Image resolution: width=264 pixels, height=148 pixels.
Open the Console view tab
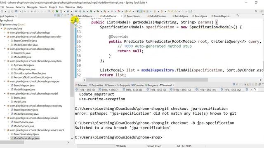pyautogui.click(x=137, y=85)
